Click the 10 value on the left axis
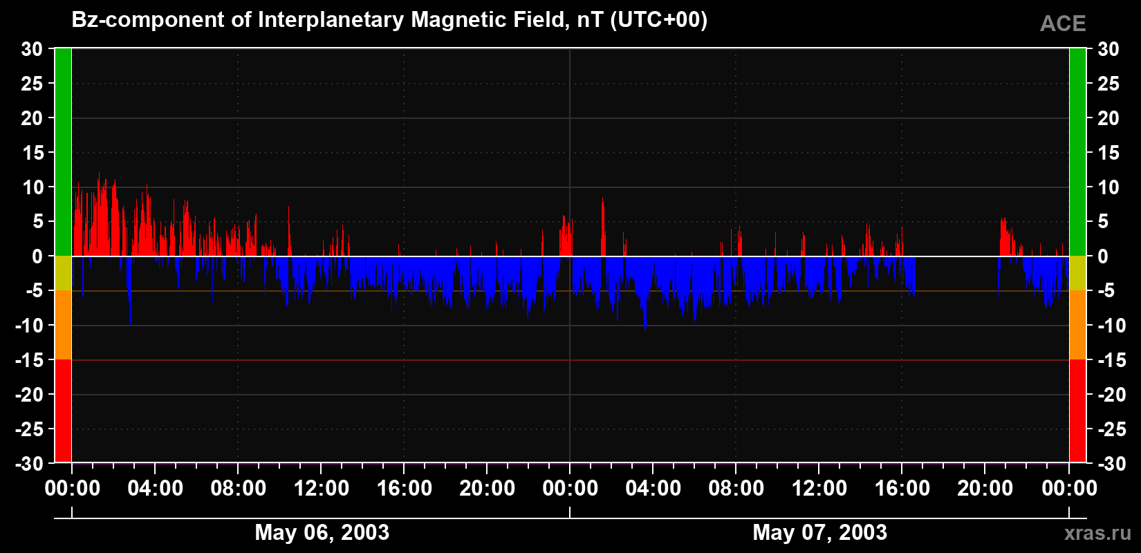Viewport: 1141px width, 553px height. [32, 187]
